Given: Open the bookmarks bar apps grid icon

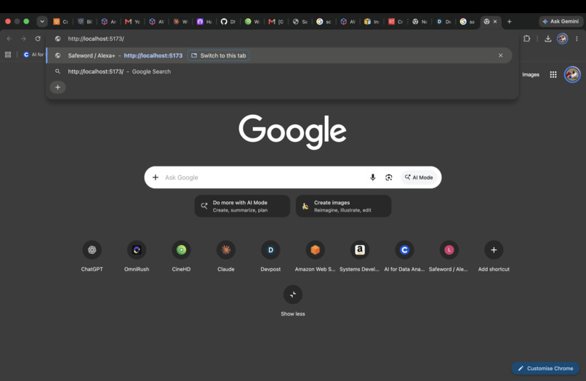Looking at the screenshot, I should click(8, 55).
